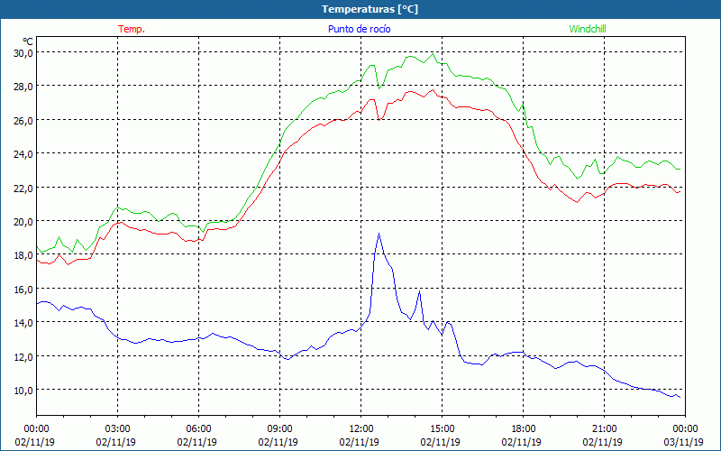Click the '14,0' y-axis value

(x=23, y=323)
